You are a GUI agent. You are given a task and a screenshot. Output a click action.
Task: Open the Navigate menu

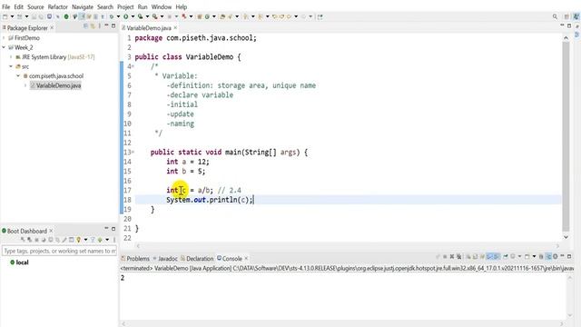tap(83, 6)
